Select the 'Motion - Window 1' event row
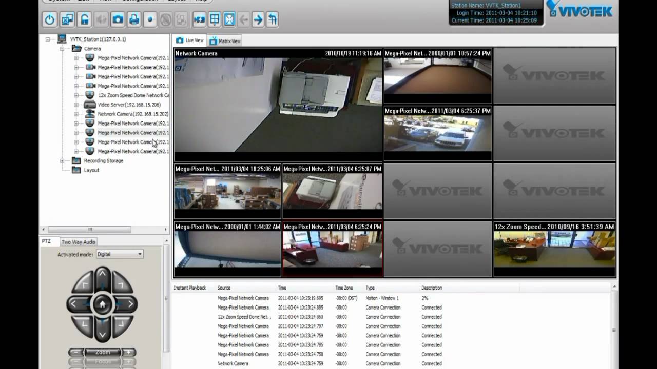657x369 pixels. [x=391, y=298]
